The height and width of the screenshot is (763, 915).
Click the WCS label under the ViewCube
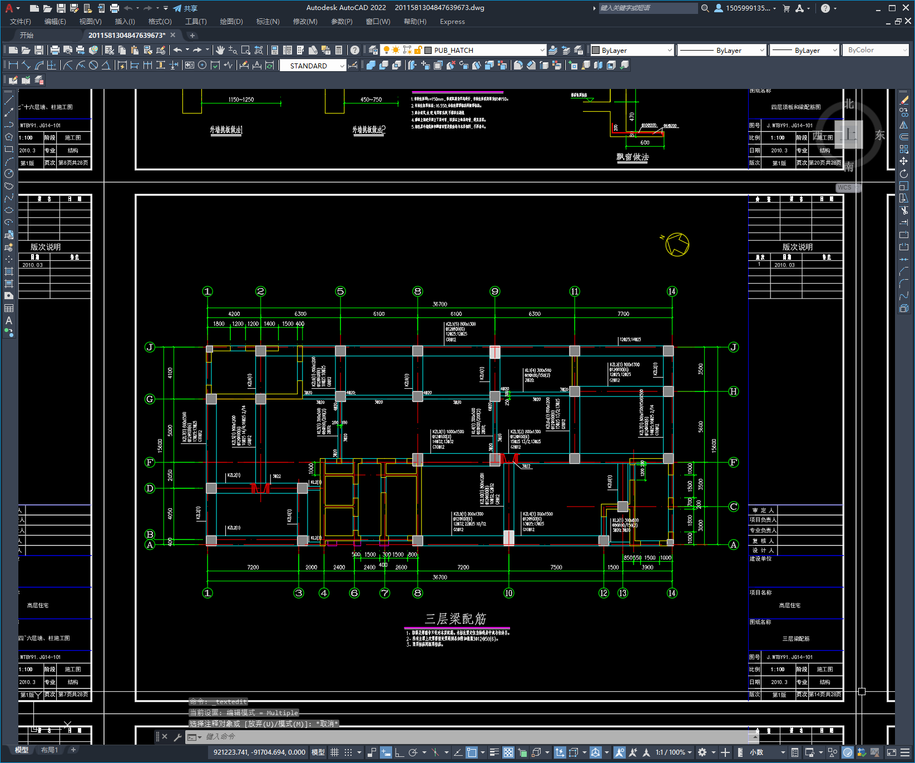844,187
